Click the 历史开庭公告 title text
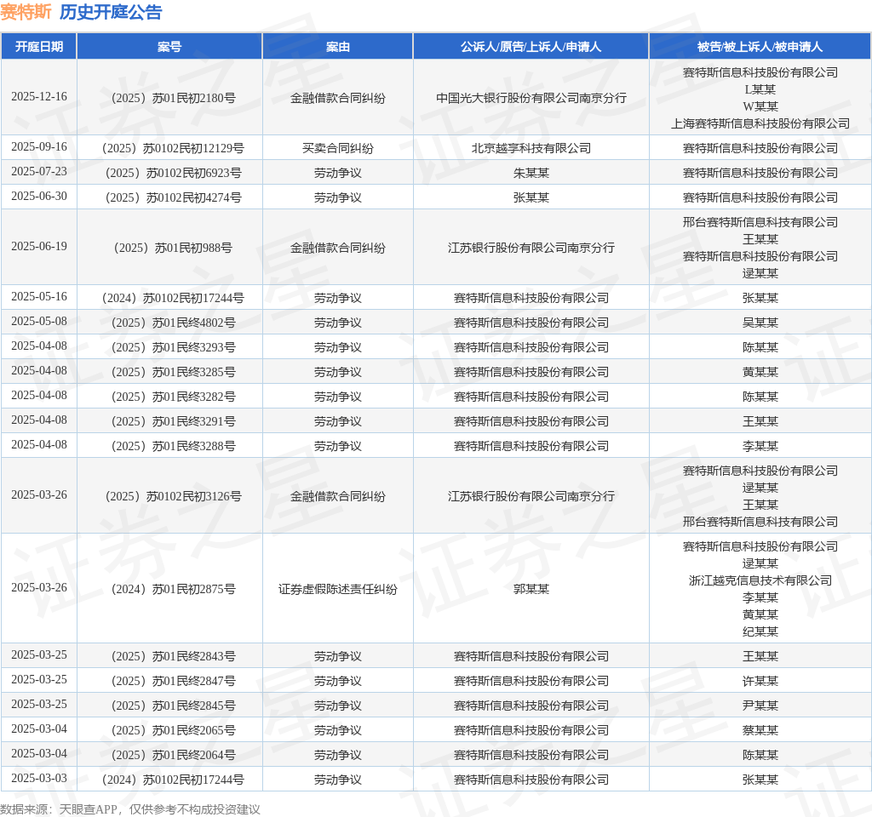Viewport: 872px width, 817px height. point(111,12)
